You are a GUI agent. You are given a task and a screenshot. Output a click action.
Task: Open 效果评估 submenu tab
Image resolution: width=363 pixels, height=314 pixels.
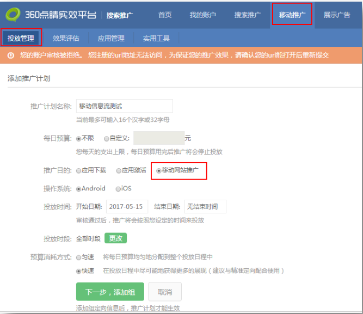click(66, 38)
